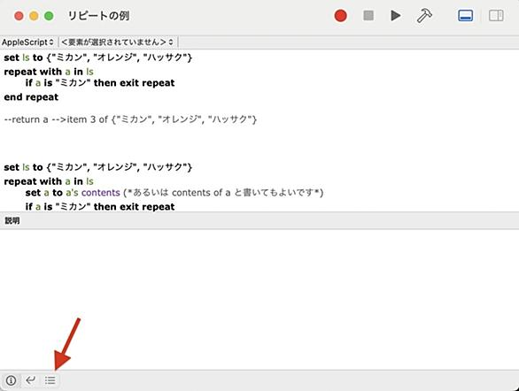The width and height of the screenshot is (519, 391).
Task: Minimize the window with the yellow button
Action: pos(34,16)
